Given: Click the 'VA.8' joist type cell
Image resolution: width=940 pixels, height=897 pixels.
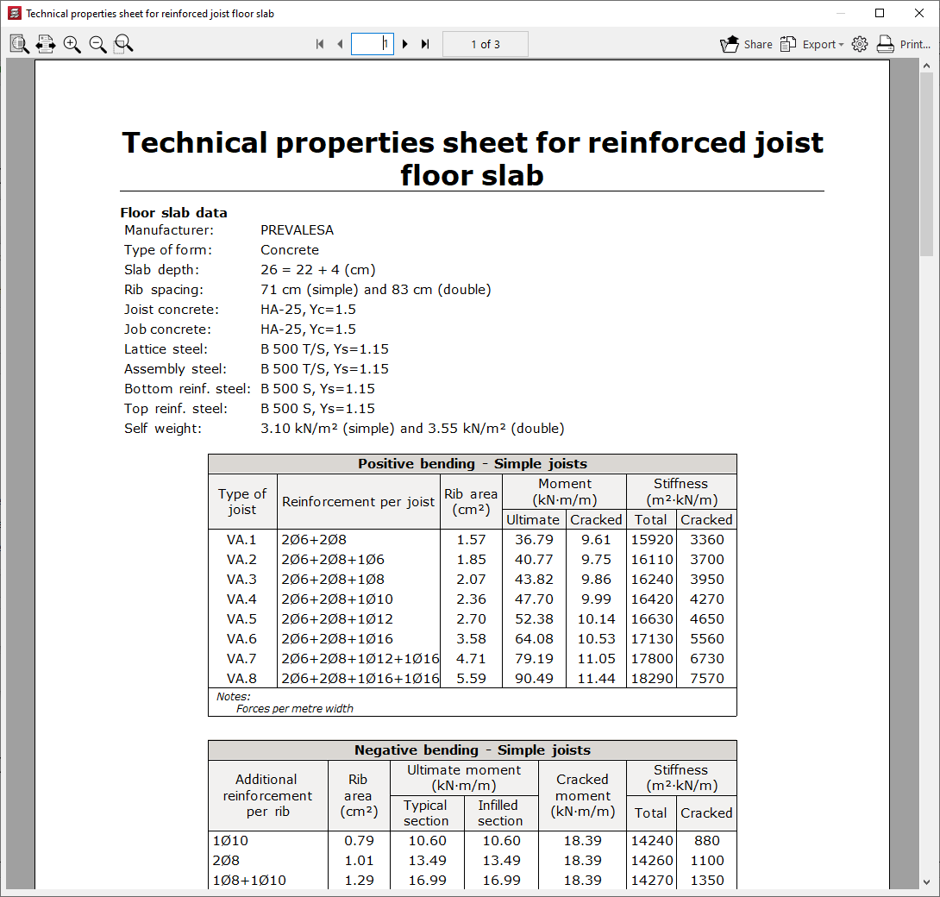Looking at the screenshot, I should pos(241,678).
